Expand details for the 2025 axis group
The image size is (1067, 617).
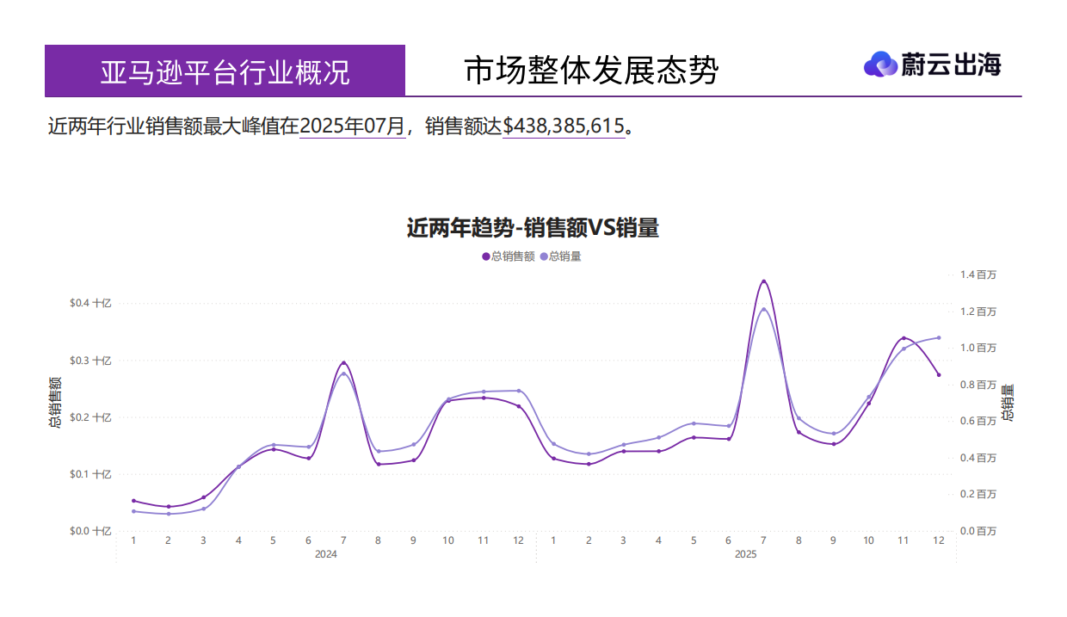pyautogui.click(x=744, y=554)
